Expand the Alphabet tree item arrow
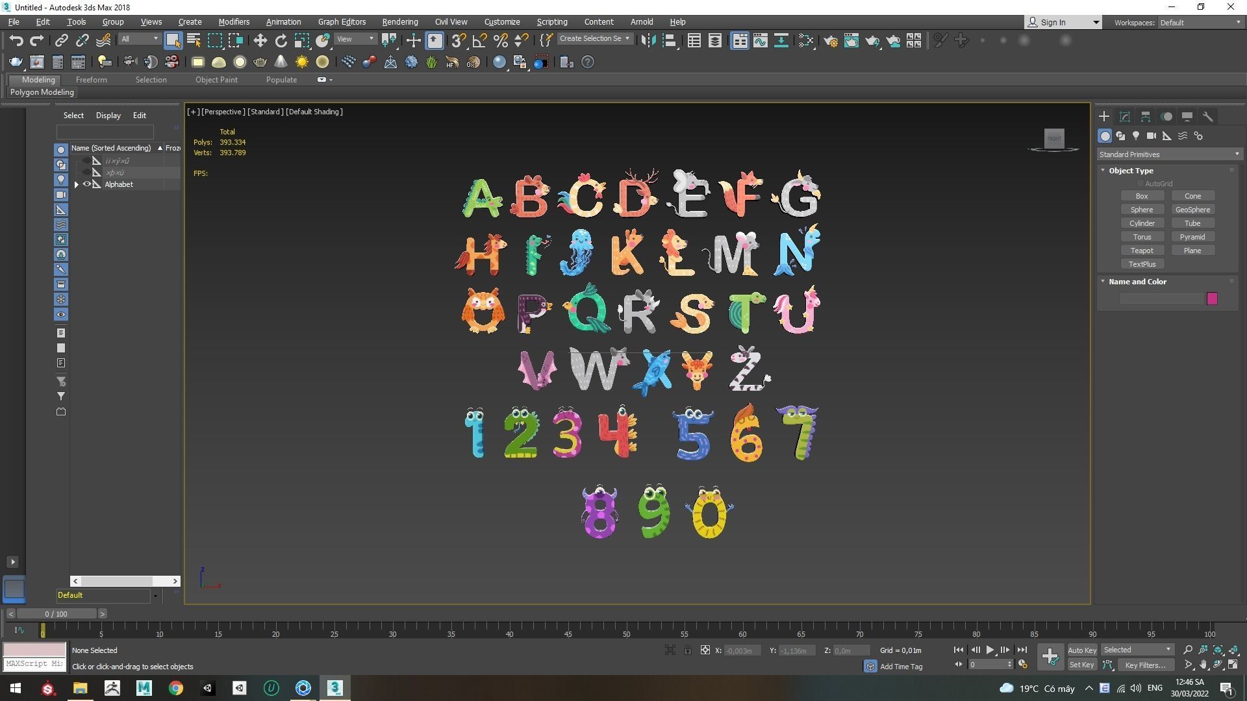 point(77,184)
